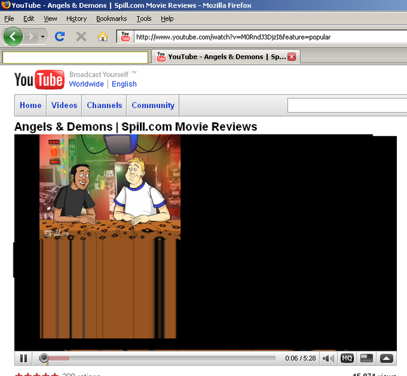The width and height of the screenshot is (407, 376).
Task: Go to the Community navigation tab
Action: click(153, 105)
